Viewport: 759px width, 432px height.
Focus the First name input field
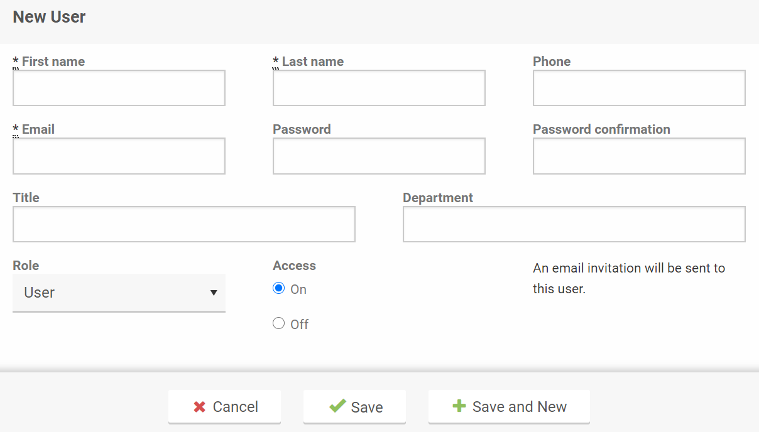point(119,88)
